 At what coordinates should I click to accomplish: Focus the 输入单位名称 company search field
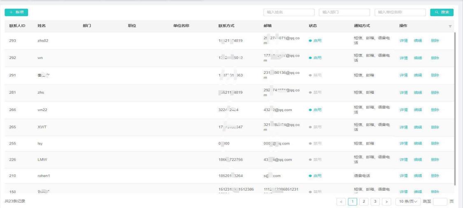pos(400,12)
